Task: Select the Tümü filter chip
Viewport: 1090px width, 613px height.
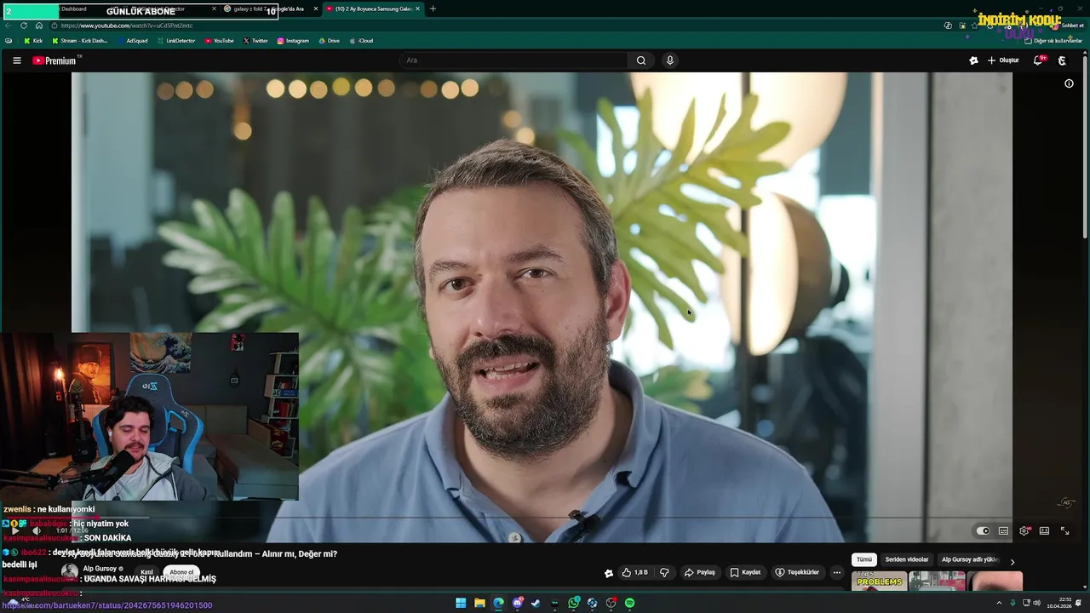Action: point(864,559)
